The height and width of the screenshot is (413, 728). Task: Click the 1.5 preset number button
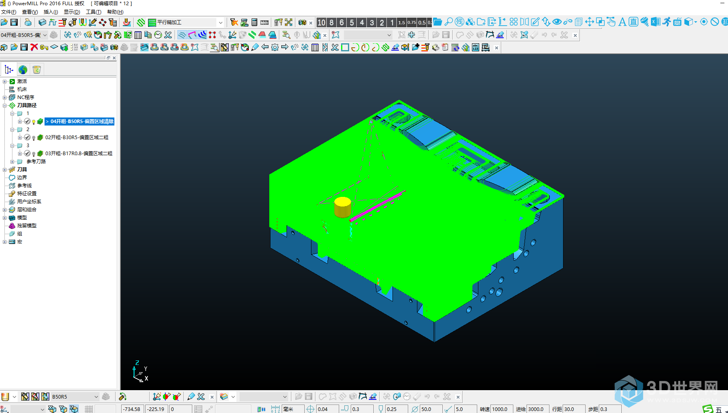pos(402,22)
